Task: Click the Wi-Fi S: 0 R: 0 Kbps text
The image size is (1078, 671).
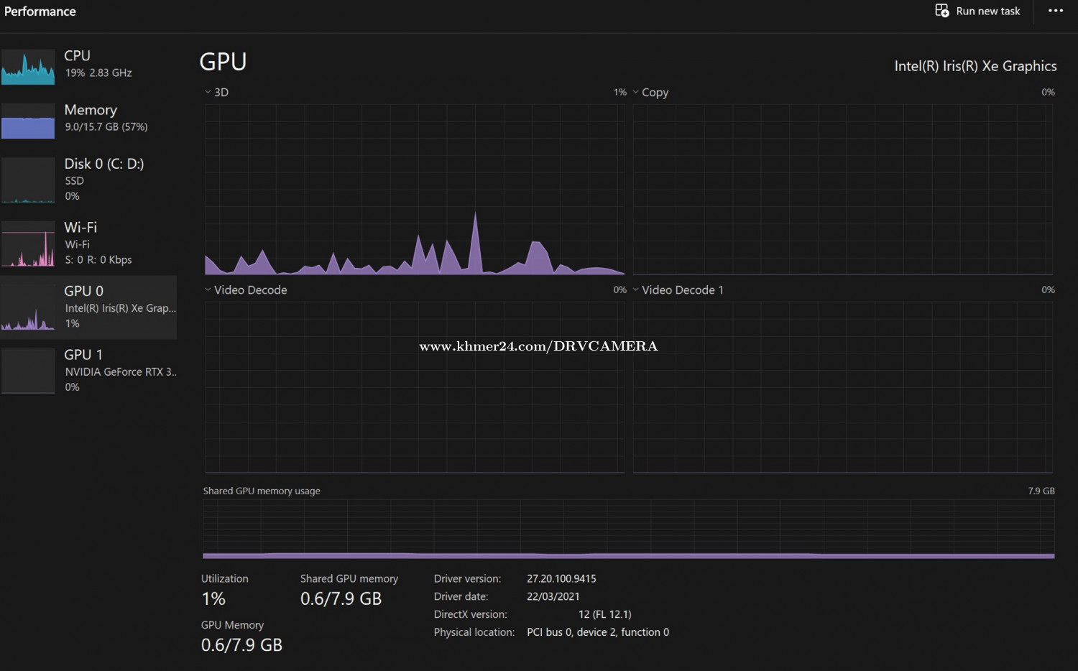Action: pyautogui.click(x=98, y=259)
